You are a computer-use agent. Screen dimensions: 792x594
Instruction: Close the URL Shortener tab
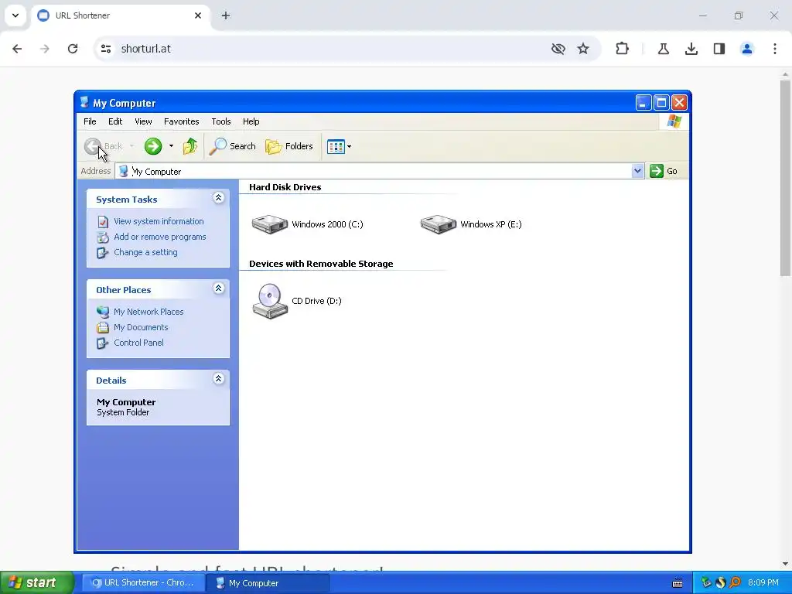198,15
